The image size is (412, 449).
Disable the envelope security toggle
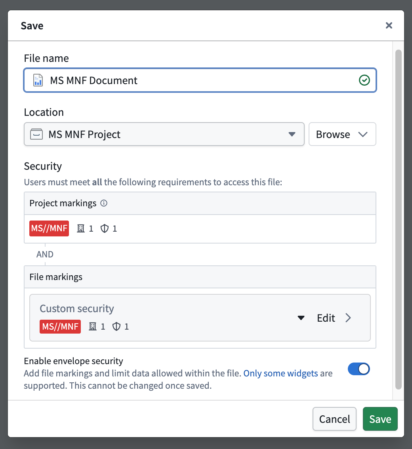click(x=359, y=369)
